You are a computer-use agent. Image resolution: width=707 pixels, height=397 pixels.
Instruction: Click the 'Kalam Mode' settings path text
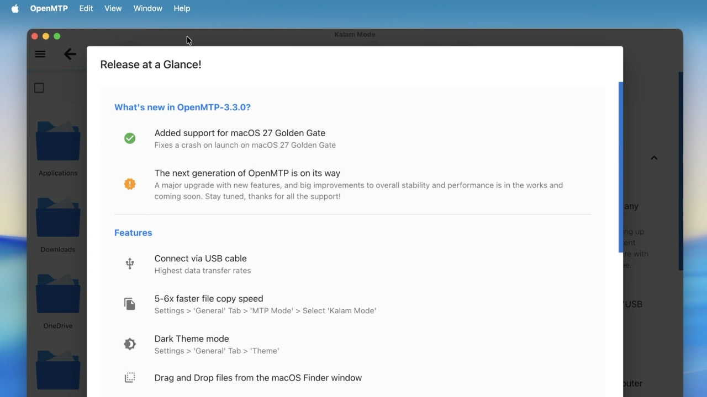pyautogui.click(x=265, y=310)
